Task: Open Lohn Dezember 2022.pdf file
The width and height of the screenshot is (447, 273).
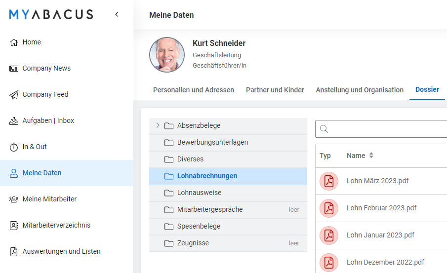Action: (x=385, y=262)
